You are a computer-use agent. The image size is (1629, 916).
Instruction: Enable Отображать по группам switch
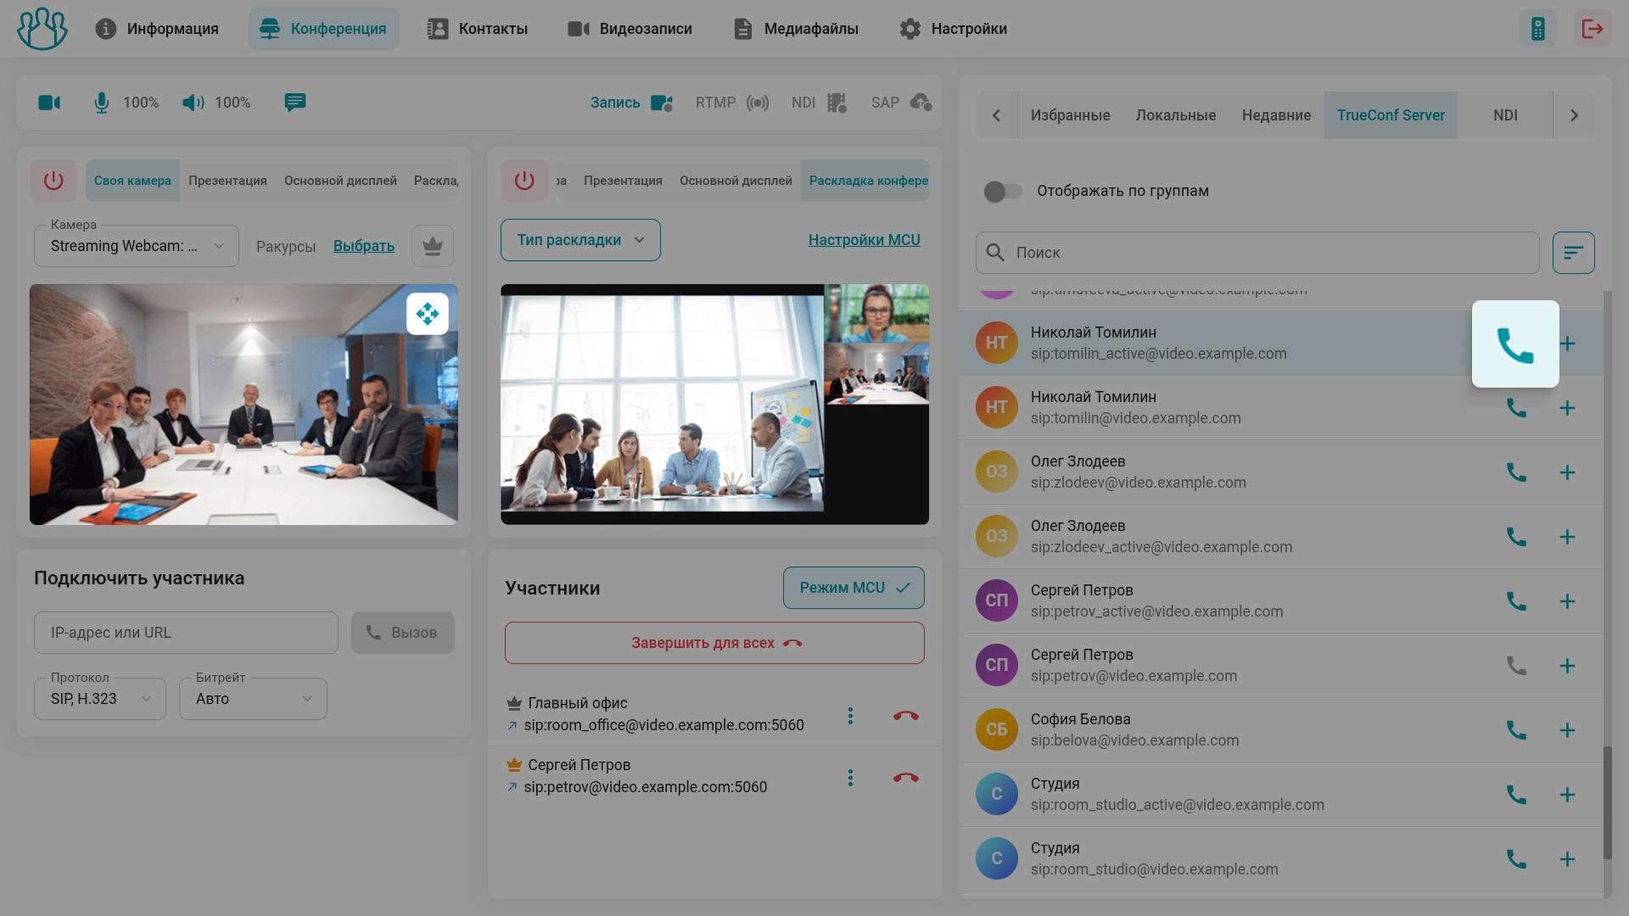click(x=1003, y=192)
